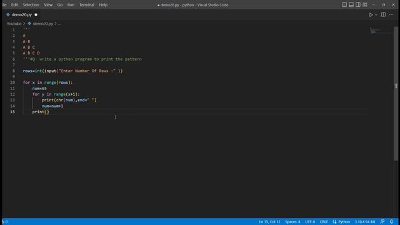Image resolution: width=400 pixels, height=225 pixels.
Task: Click line 14 num=num+1
Action: pos(52,106)
